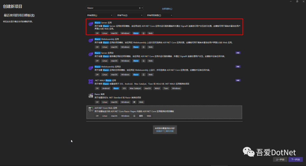Click the 创建新项目 dialog title
This screenshot has height=166, width=306.
(12, 7)
